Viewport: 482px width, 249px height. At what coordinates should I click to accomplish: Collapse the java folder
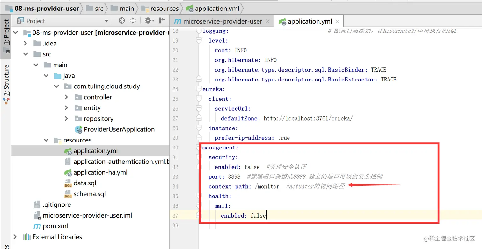point(46,76)
